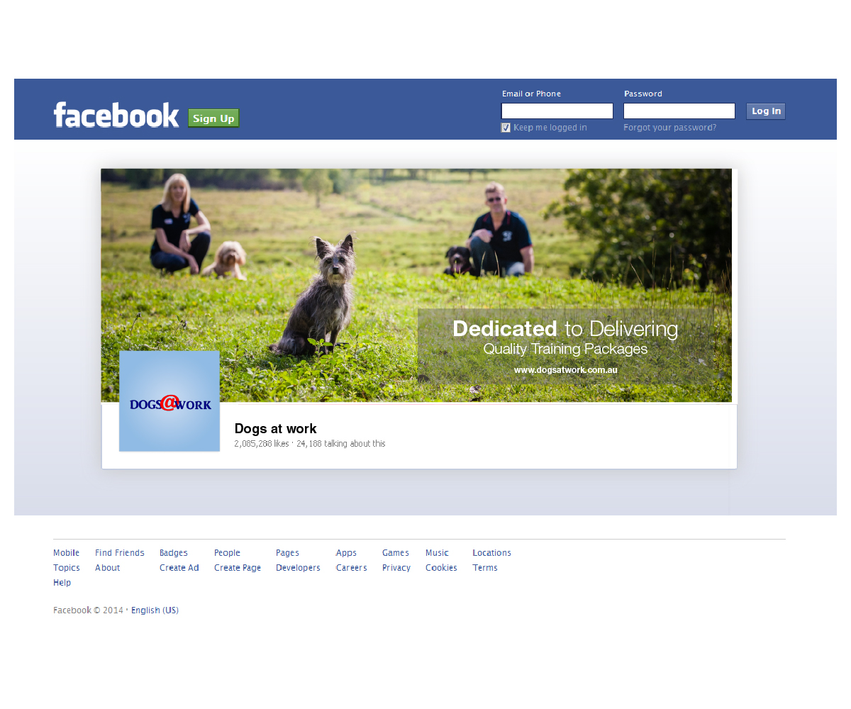
Task: Open the People footer link
Action: [x=227, y=553]
